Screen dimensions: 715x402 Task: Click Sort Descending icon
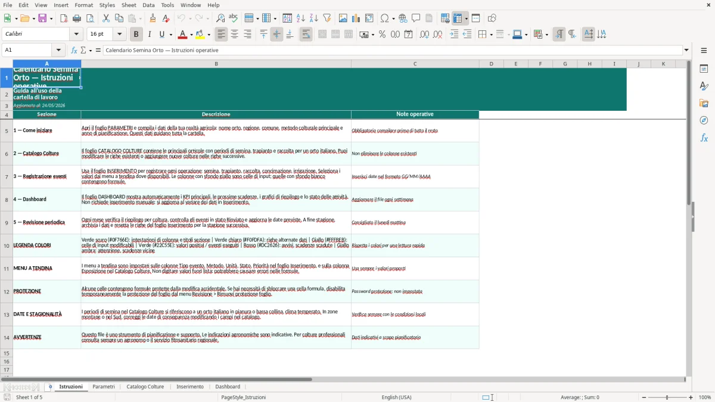pyautogui.click(x=314, y=18)
